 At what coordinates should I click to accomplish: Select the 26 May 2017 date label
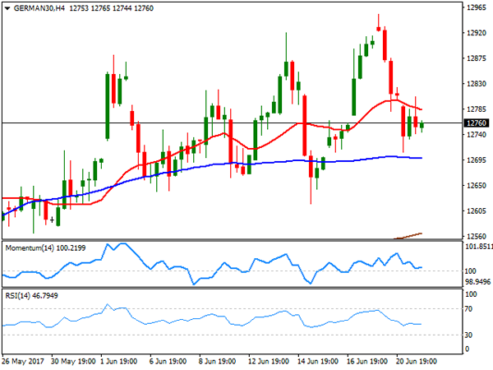point(23,361)
